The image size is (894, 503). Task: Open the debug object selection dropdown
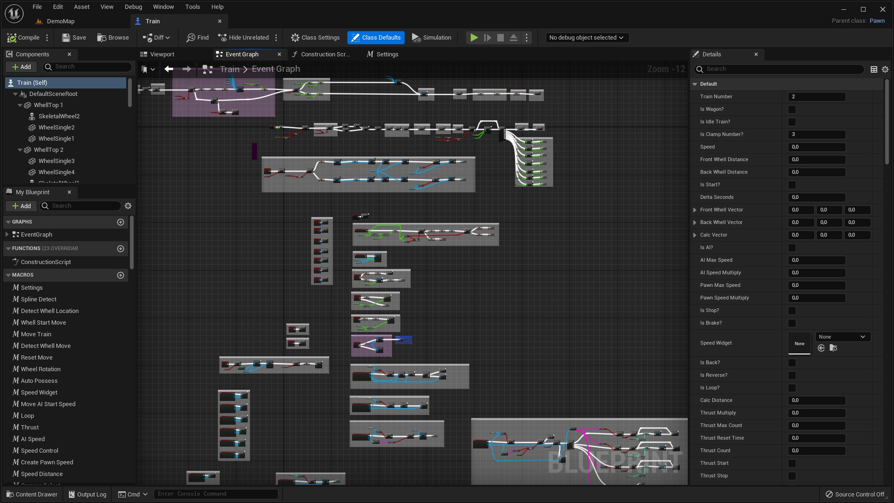pos(587,38)
